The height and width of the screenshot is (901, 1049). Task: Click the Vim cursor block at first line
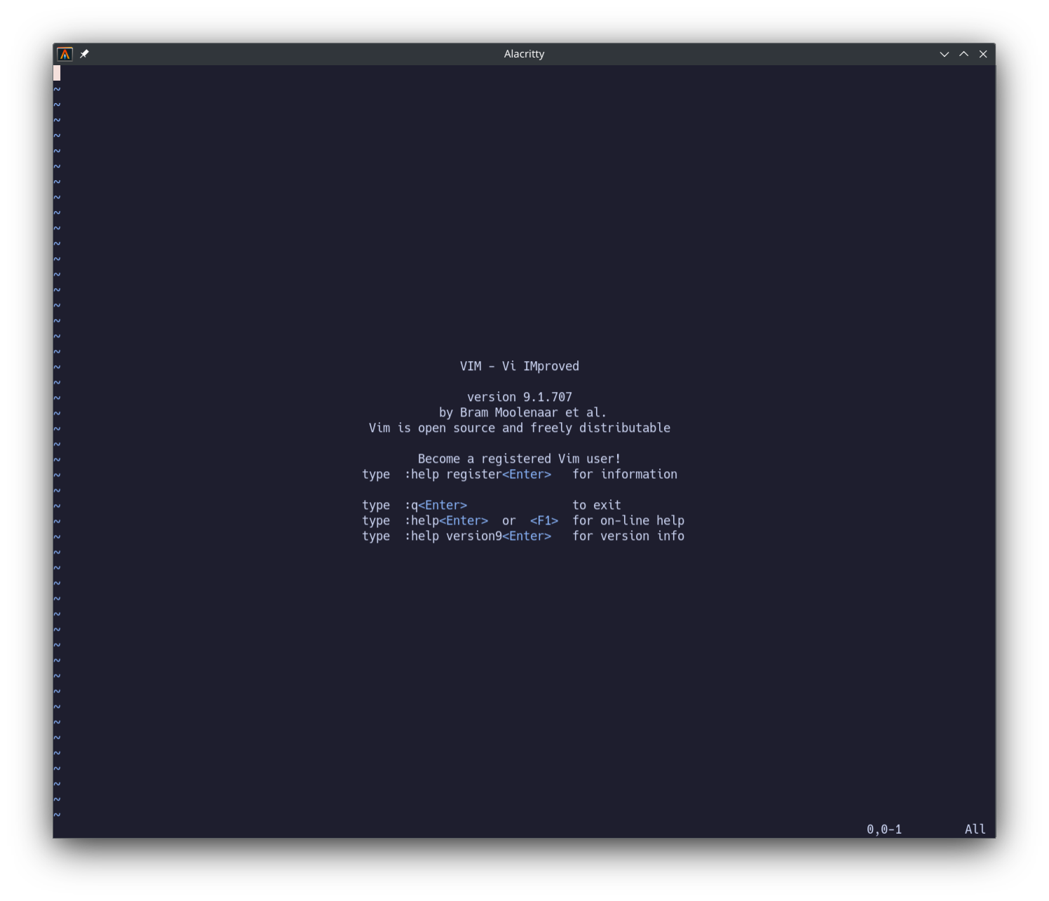[57, 73]
